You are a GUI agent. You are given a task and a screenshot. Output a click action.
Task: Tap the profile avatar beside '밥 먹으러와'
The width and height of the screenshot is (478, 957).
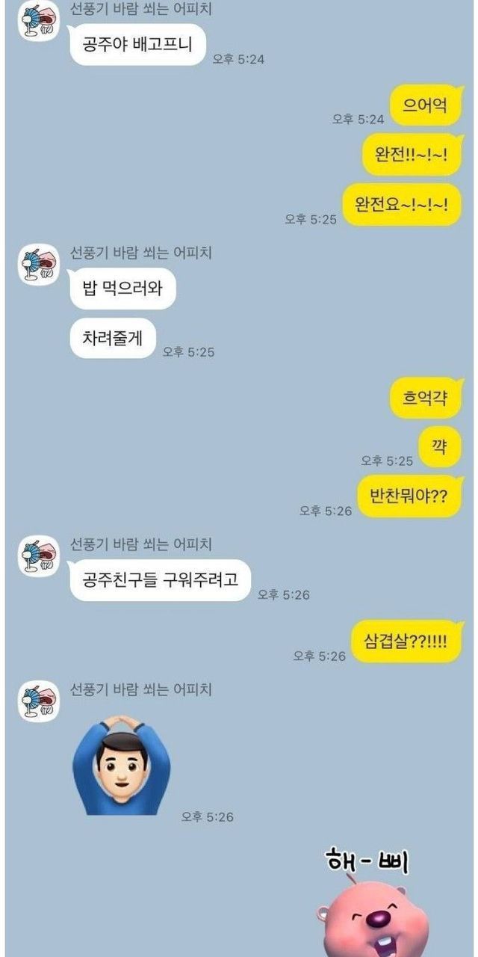point(38,265)
